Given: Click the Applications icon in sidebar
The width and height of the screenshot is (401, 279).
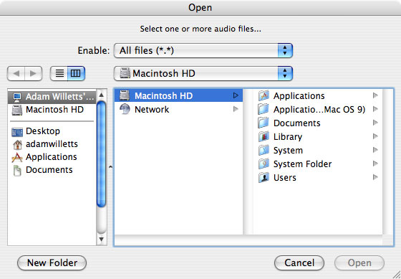Looking at the screenshot, I should (17, 157).
